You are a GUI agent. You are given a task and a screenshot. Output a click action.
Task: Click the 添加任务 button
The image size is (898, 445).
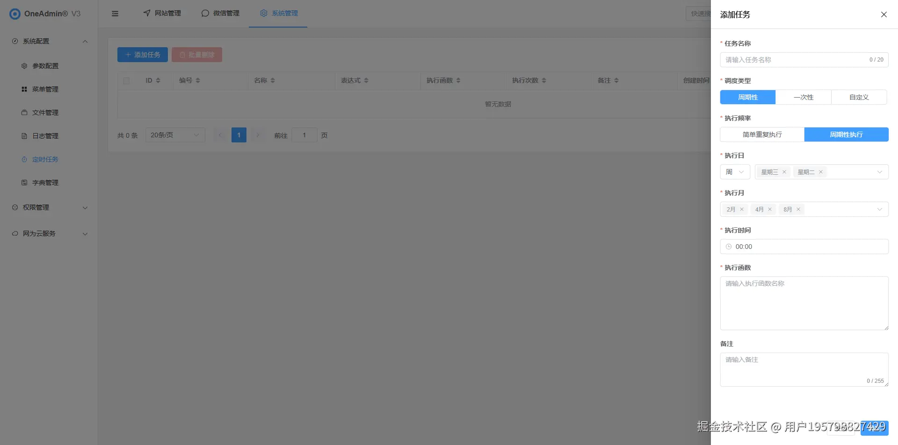(x=142, y=55)
